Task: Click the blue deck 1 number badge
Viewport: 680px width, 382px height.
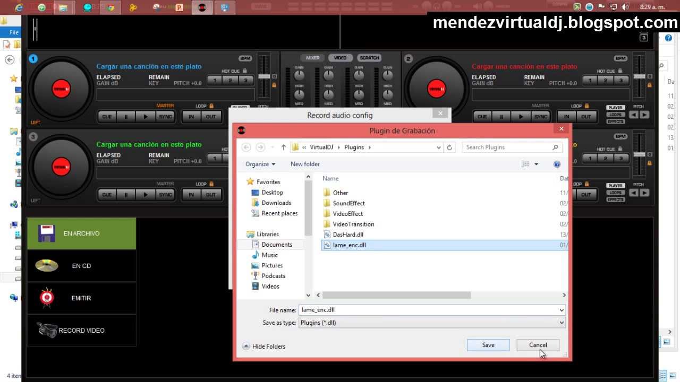Action: pyautogui.click(x=33, y=59)
